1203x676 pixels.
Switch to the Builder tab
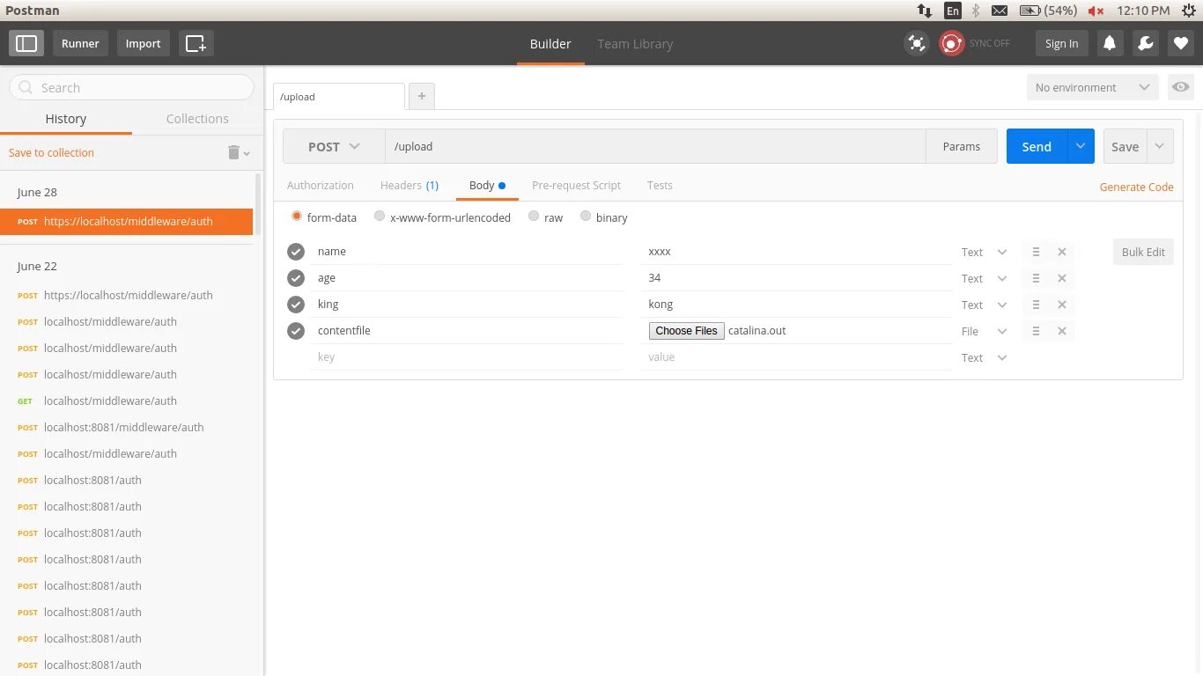pos(550,43)
